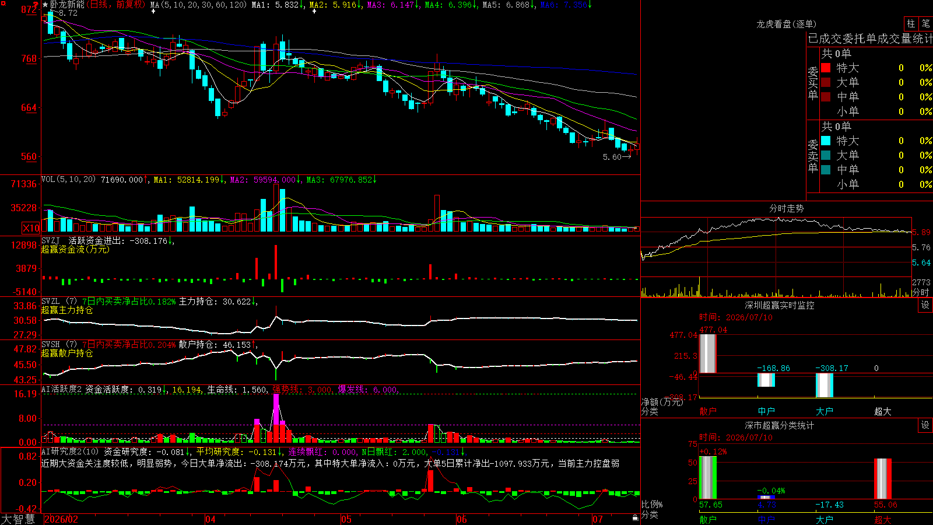Image resolution: width=933 pixels, height=525 pixels.
Task: Click the SVSH (7) indicator name
Action: point(59,344)
